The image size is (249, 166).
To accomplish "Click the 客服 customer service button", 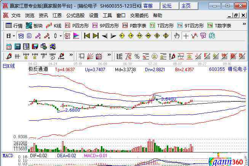I will pyautogui.click(x=150, y=6).
